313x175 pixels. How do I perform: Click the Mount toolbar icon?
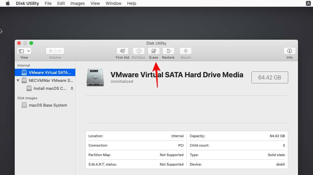185,51
